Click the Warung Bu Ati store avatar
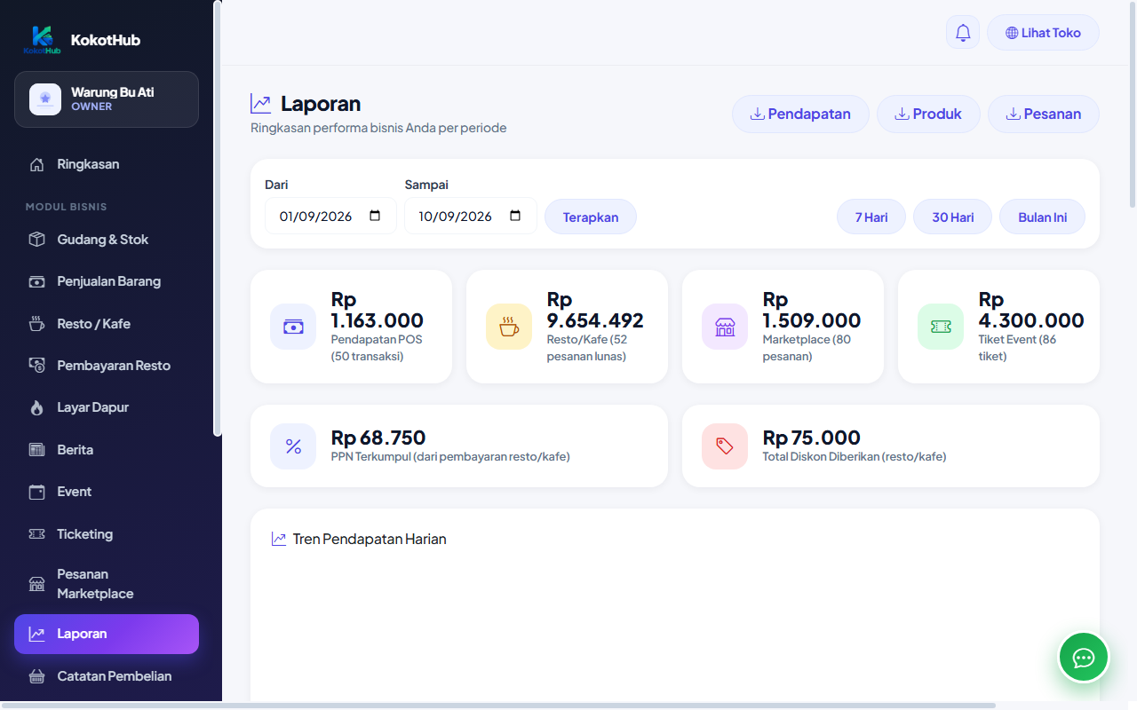 coord(45,99)
